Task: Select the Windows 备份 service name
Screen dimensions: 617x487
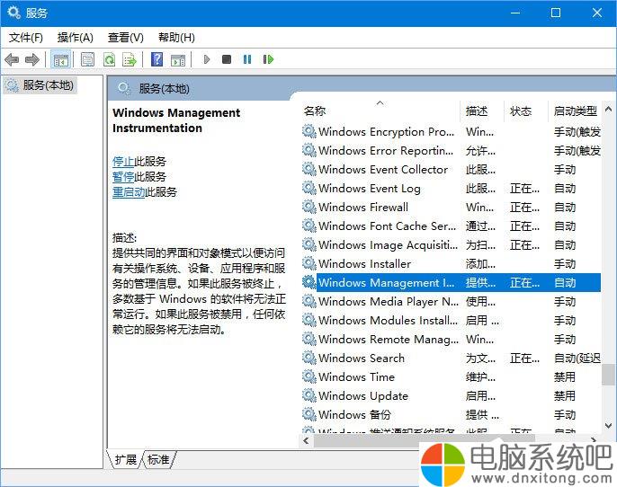Action: tap(354, 415)
